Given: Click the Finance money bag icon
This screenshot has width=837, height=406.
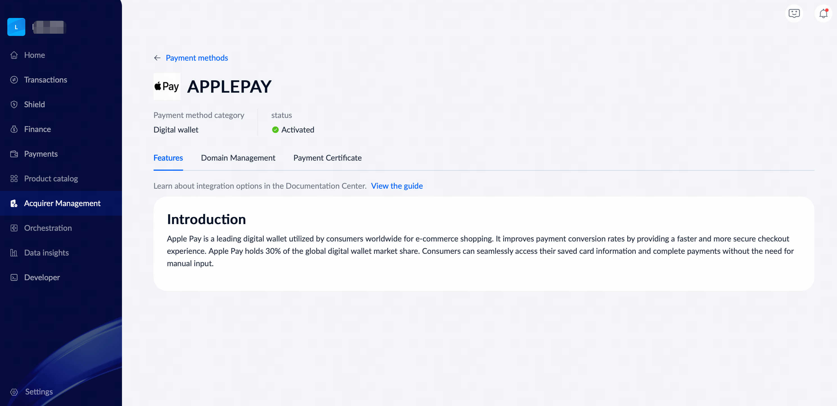Looking at the screenshot, I should click(x=14, y=129).
